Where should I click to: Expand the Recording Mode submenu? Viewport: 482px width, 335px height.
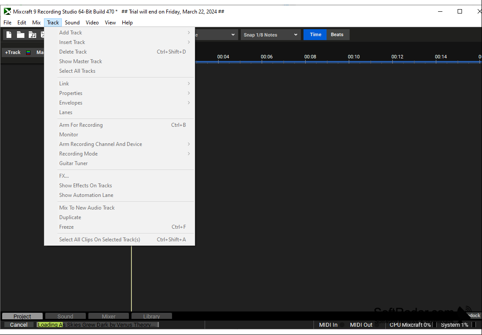point(120,154)
